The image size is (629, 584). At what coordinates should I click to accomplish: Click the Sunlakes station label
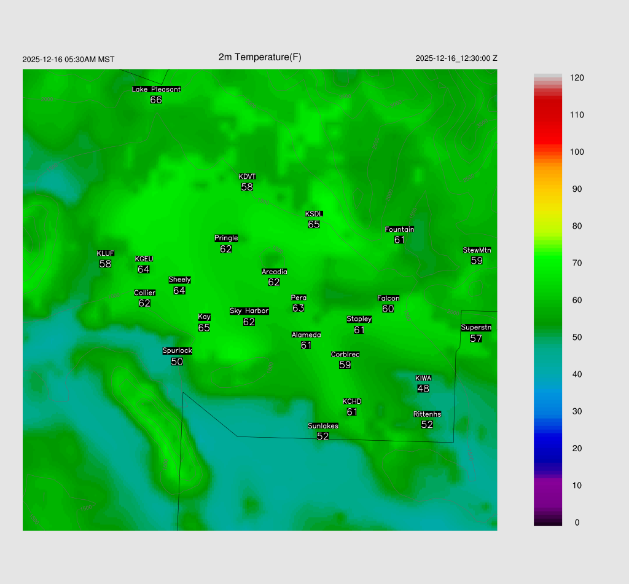tap(322, 426)
